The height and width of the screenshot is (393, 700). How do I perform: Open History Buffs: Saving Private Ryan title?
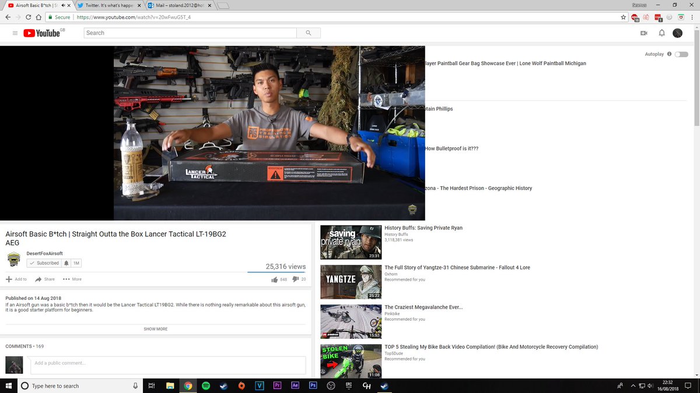(423, 228)
